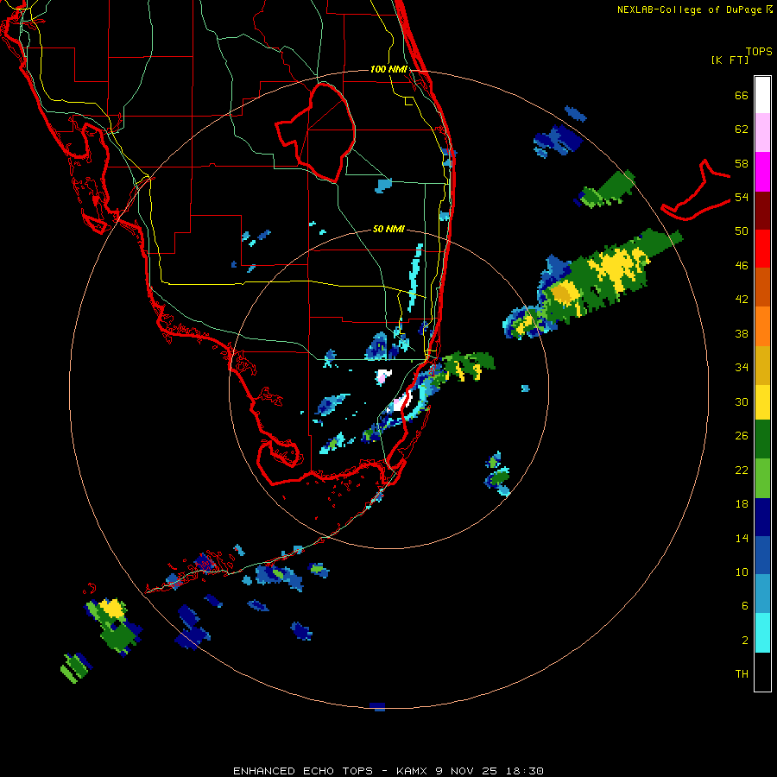Click the gold legend swatch
777x777 pixels.
[762, 364]
